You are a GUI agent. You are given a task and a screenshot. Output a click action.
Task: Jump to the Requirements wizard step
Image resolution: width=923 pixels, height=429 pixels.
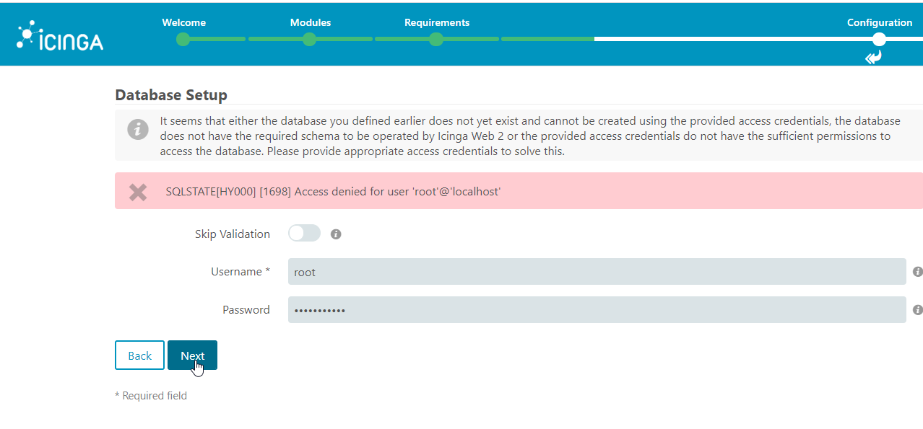coord(437,22)
